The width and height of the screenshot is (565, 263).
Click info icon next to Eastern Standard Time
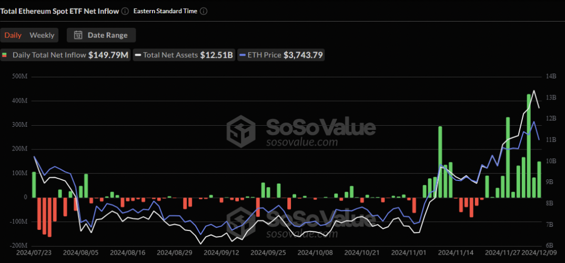(x=204, y=11)
